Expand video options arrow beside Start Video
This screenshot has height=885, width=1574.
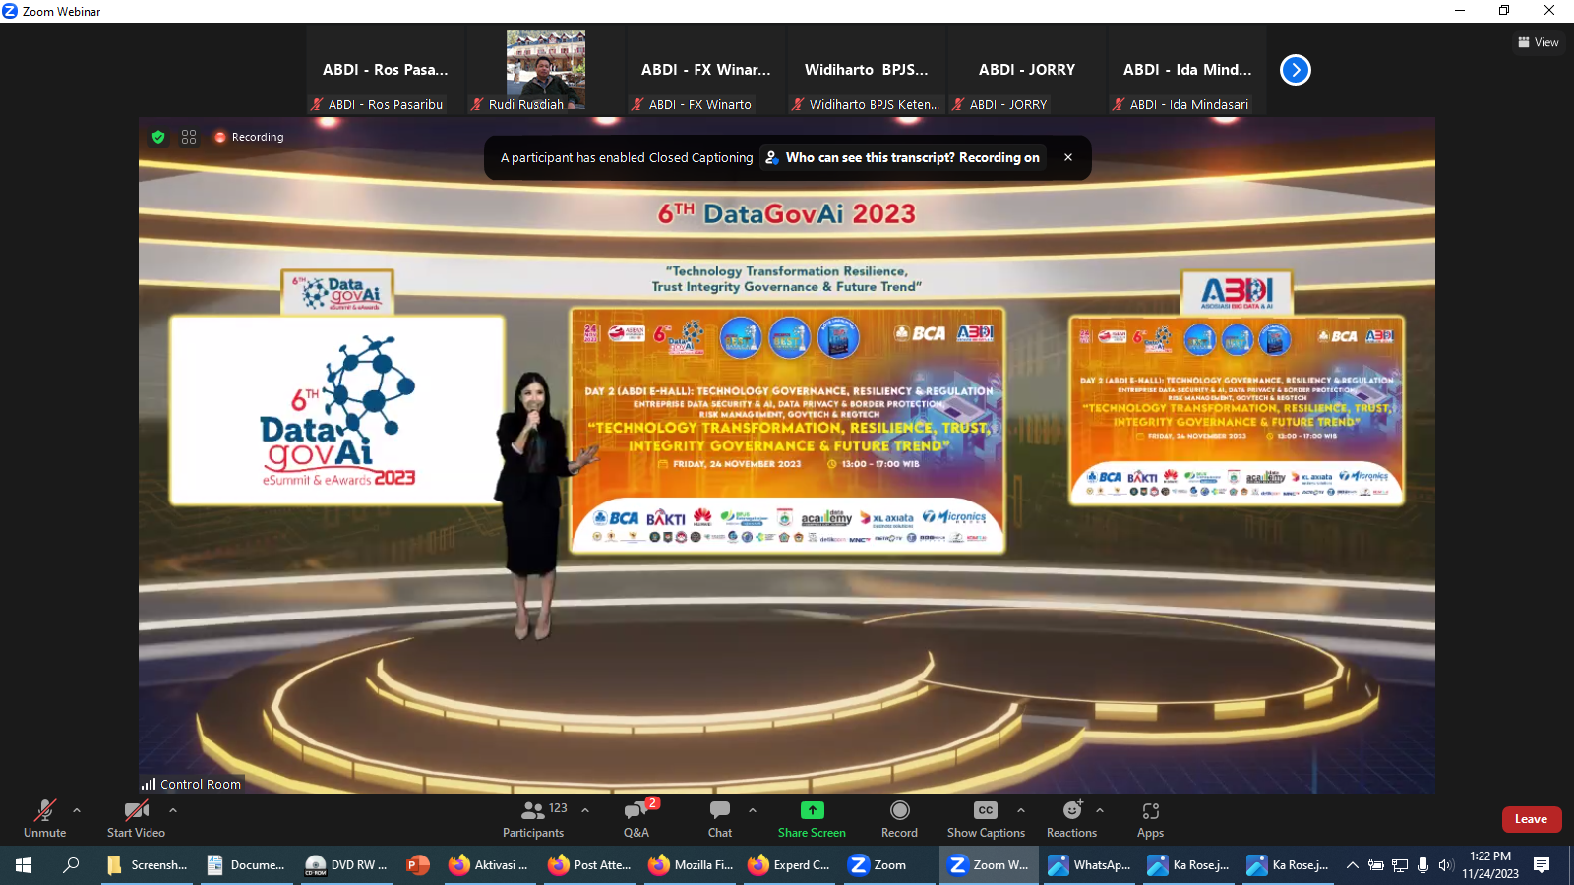tap(173, 810)
